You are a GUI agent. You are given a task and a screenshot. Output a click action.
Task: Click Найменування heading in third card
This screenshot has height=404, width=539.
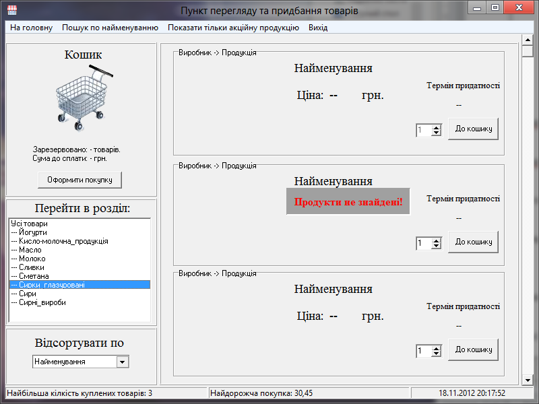[333, 289]
